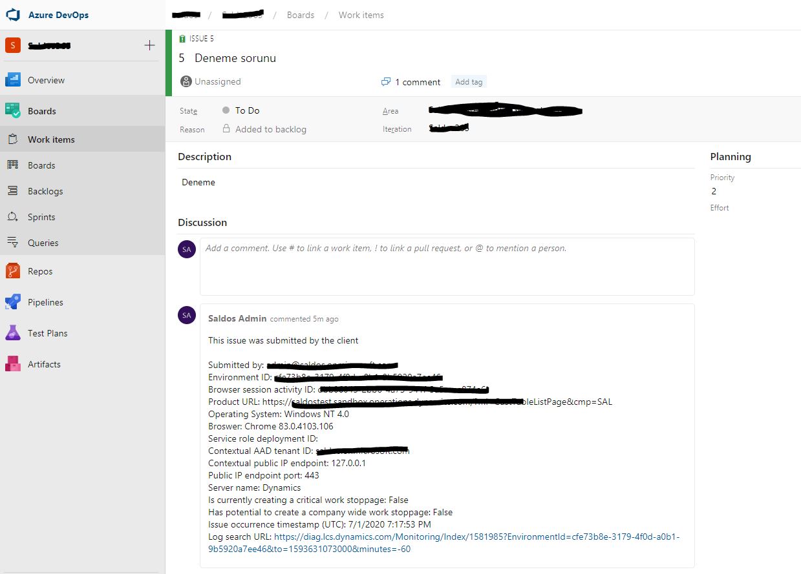Image resolution: width=801 pixels, height=574 pixels.
Task: Click the comment bubble icon
Action: pyautogui.click(x=386, y=82)
